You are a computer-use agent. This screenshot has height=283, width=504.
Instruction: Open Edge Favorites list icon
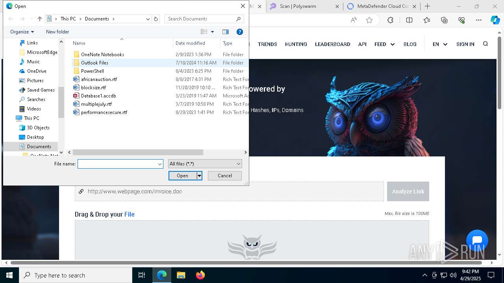point(427,20)
